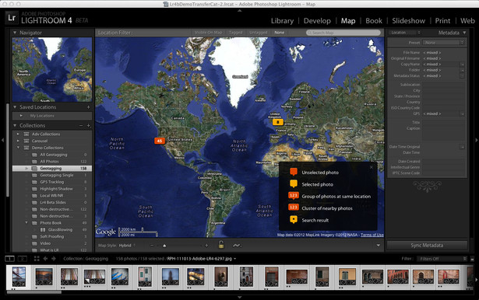
Task: Close the map key overlay
Action: [x=372, y=167]
